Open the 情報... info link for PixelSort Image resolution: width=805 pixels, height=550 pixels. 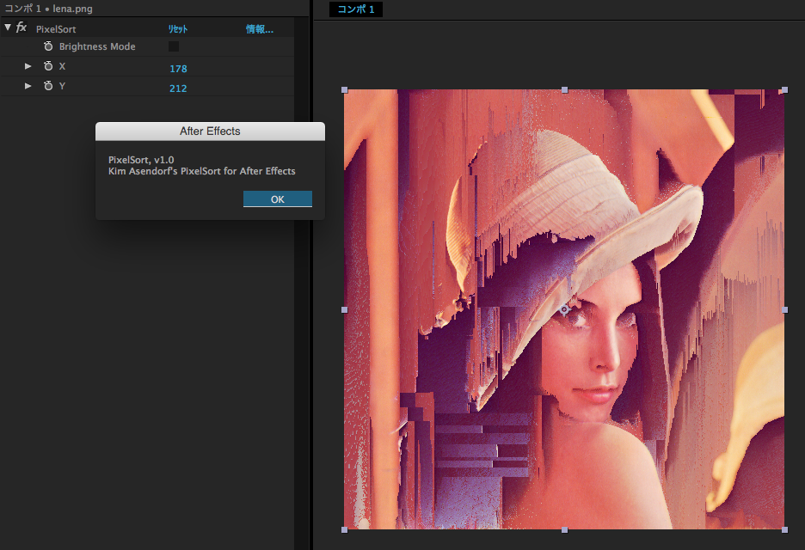click(x=259, y=29)
